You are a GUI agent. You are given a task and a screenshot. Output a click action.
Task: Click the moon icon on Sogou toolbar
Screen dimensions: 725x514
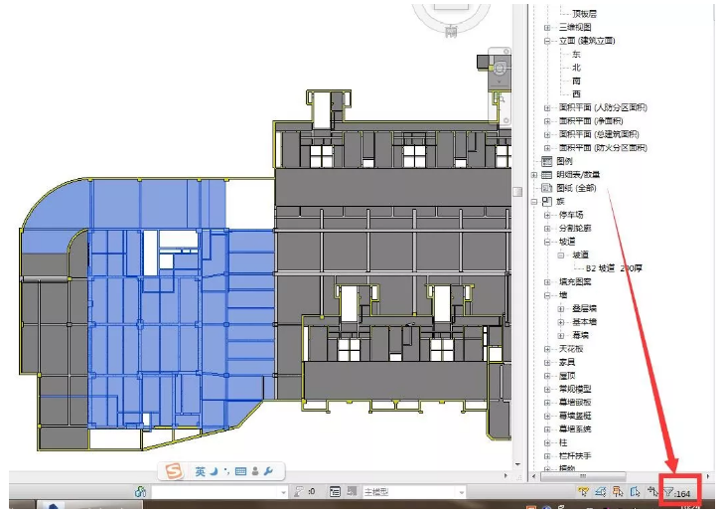point(214,472)
